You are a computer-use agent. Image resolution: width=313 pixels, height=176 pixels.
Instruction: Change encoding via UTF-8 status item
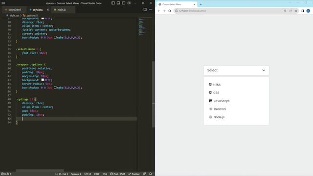pos(88,174)
